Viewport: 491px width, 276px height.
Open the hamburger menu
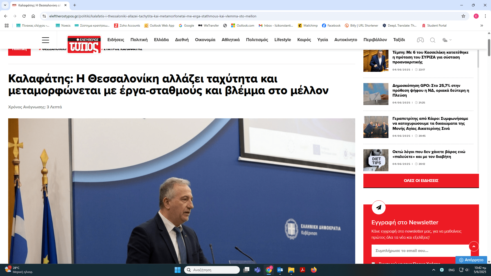(x=46, y=40)
